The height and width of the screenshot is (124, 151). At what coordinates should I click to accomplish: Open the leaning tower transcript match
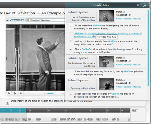(x=108, y=51)
